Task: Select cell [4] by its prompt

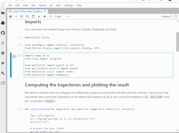Action: [20, 109]
